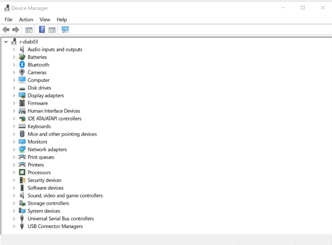This screenshot has width=332, height=245.
Task: Select the Storage controllers label
Action: point(48,203)
